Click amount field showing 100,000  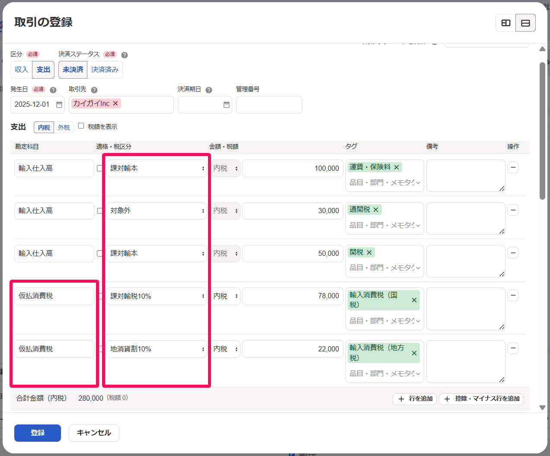[x=293, y=168]
